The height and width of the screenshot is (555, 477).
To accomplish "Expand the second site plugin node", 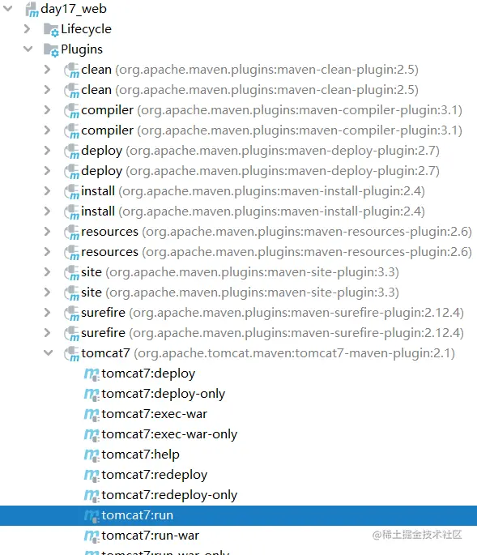I will [48, 292].
